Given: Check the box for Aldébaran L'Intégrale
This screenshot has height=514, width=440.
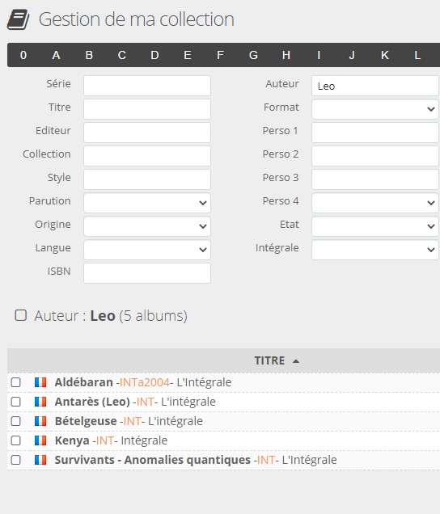Looking at the screenshot, I should pos(15,382).
